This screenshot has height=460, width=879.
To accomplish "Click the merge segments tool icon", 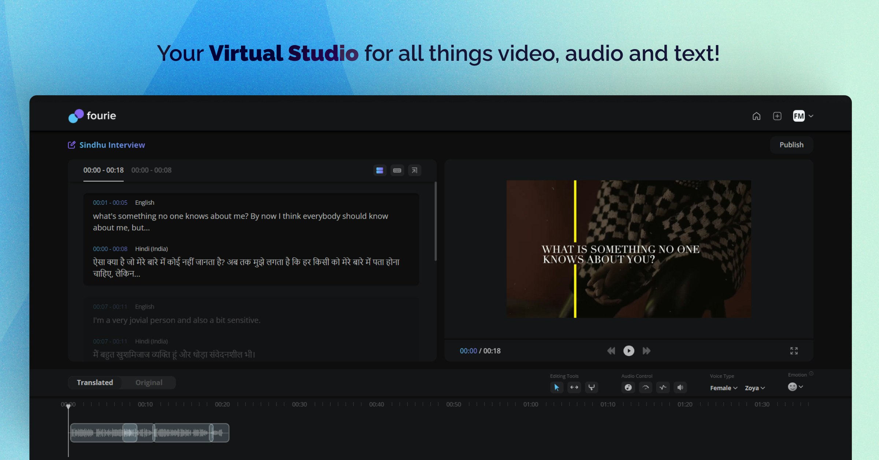I will [591, 387].
